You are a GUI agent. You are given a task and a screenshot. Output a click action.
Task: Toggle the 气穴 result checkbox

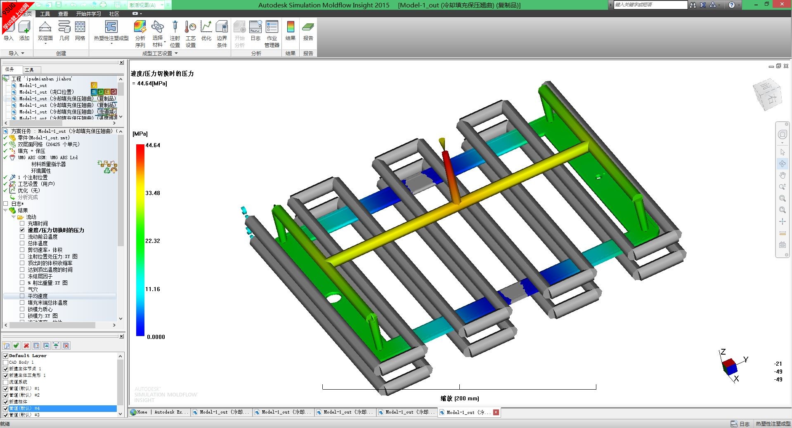pyautogui.click(x=22, y=289)
